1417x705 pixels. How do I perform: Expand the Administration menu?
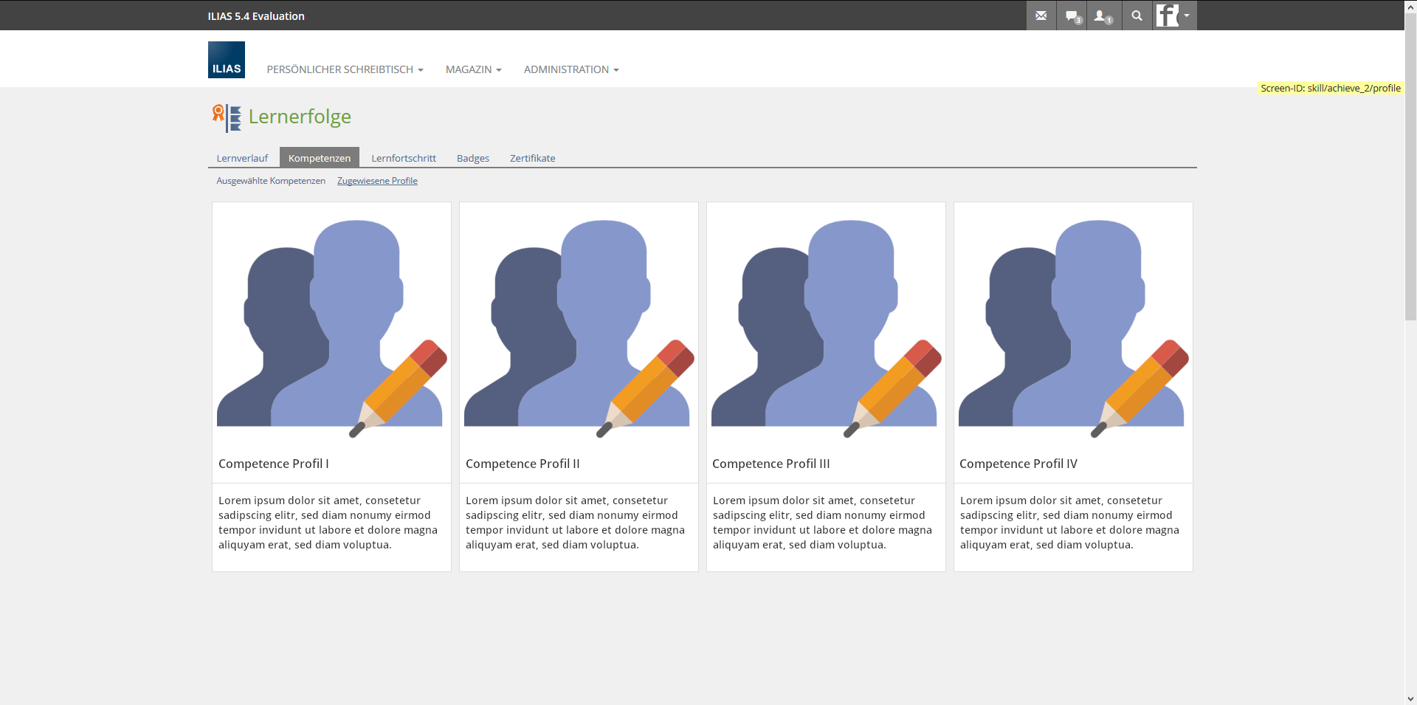point(571,69)
